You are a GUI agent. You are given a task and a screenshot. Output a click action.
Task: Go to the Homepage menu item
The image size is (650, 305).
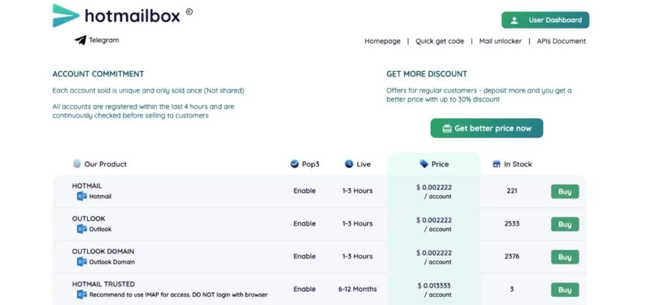[382, 41]
